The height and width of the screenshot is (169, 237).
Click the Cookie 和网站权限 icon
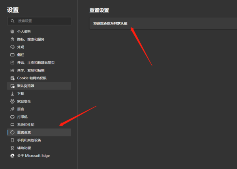tap(12, 78)
